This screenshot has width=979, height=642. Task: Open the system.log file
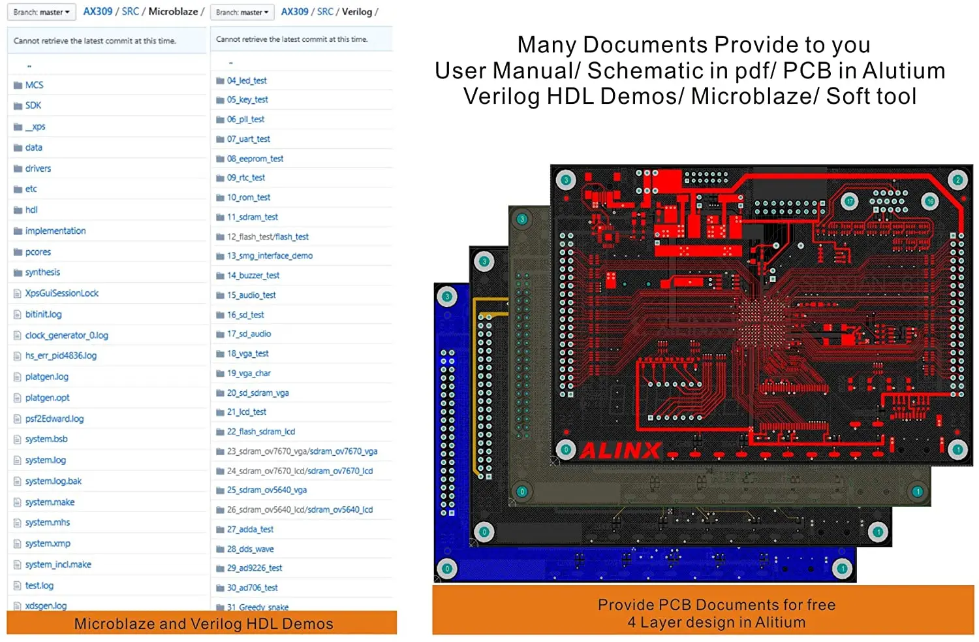pyautogui.click(x=46, y=460)
